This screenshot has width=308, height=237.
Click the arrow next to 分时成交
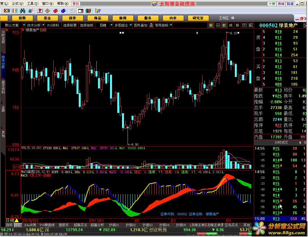coord(300,142)
